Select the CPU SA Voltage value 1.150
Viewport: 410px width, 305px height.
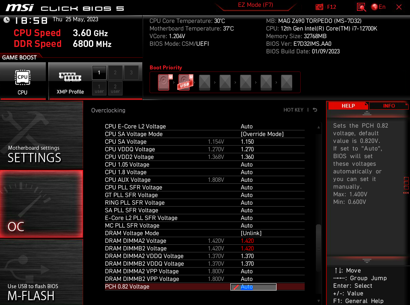pos(247,142)
